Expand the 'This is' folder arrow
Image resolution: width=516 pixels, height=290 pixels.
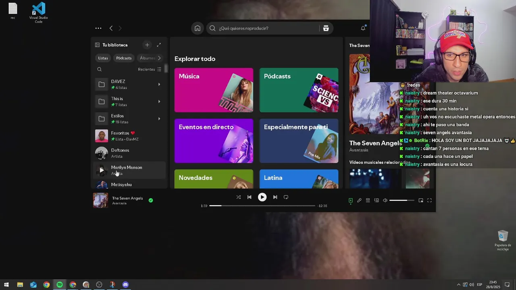coord(159,101)
